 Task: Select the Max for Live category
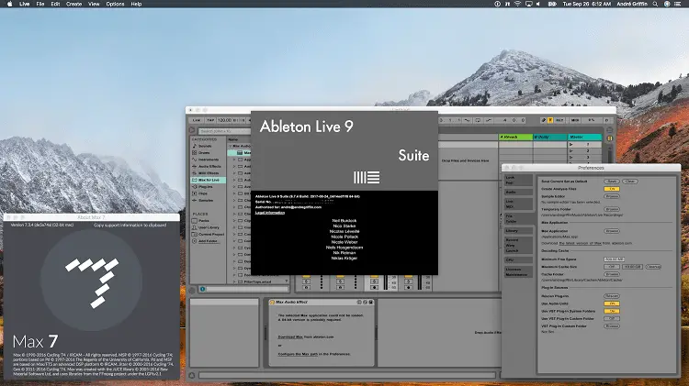click(209, 180)
